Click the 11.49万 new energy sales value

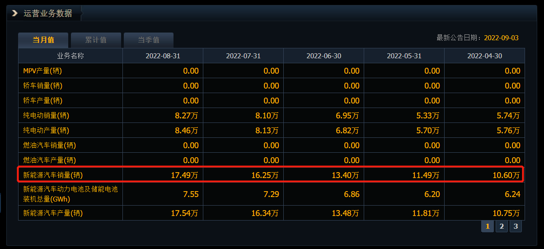point(426,175)
